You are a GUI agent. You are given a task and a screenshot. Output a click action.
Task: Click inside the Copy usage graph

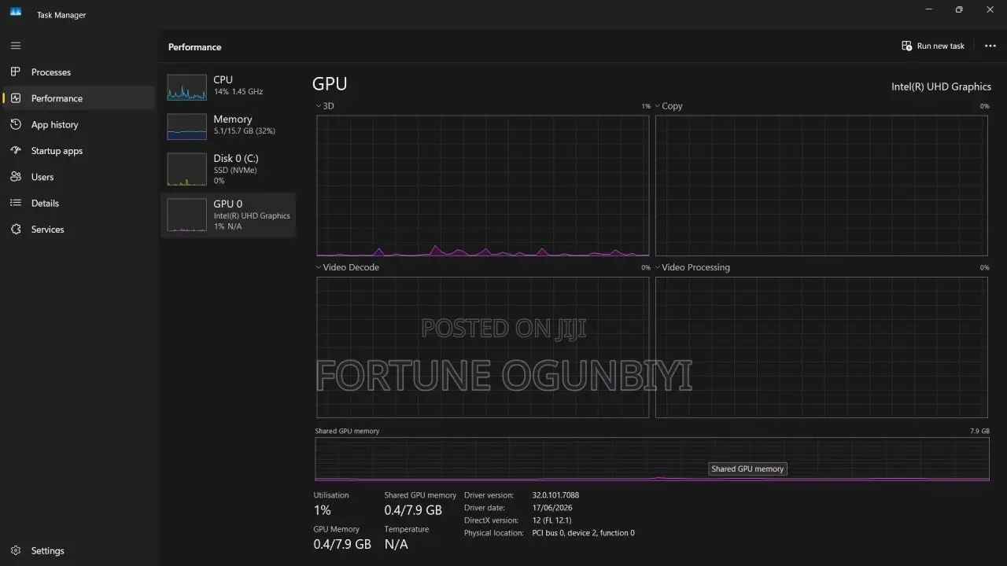tap(821, 186)
